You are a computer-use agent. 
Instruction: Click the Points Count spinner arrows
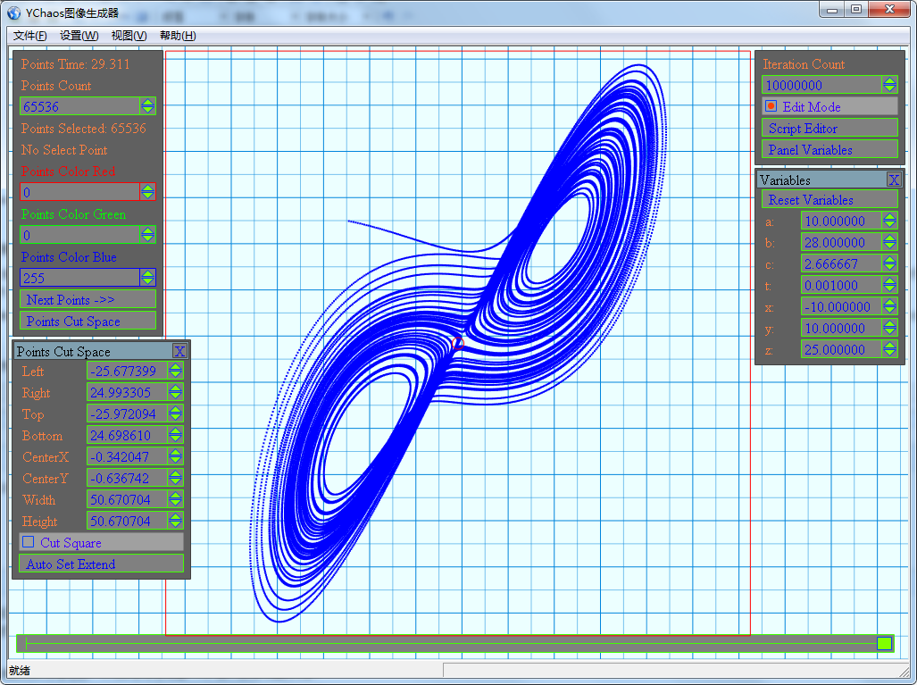click(x=148, y=106)
